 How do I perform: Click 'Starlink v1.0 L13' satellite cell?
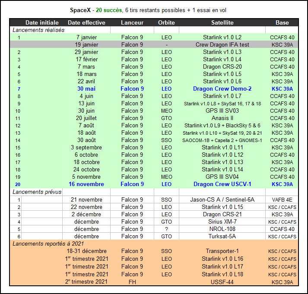(x=222, y=162)
